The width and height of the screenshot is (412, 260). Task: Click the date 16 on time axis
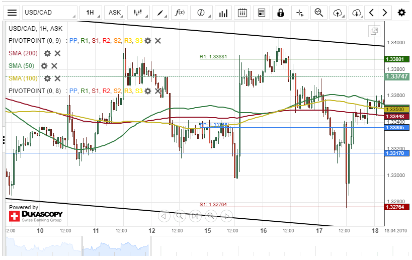pos(263,231)
